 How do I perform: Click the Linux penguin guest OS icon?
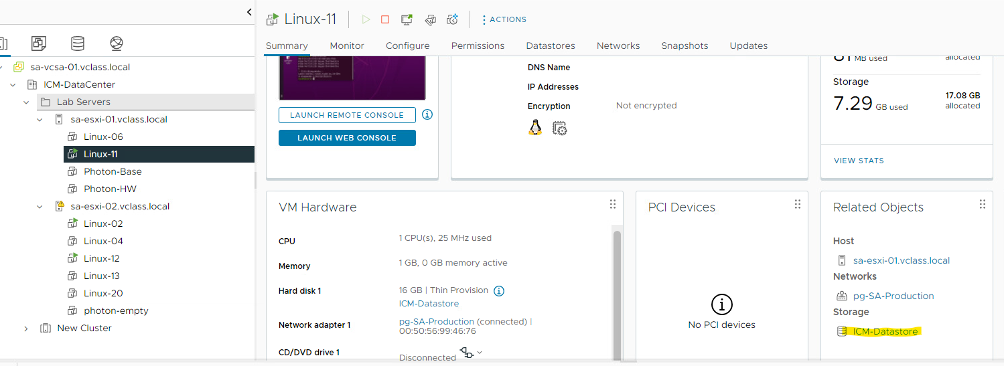[x=535, y=127]
